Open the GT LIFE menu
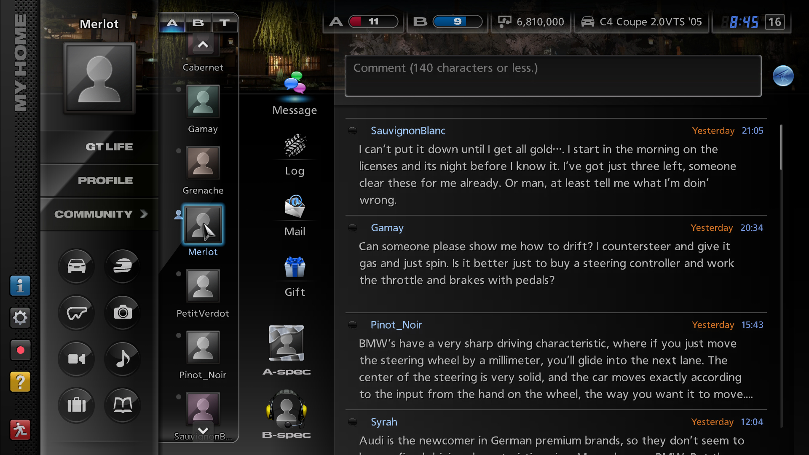The image size is (809, 455). [109, 147]
